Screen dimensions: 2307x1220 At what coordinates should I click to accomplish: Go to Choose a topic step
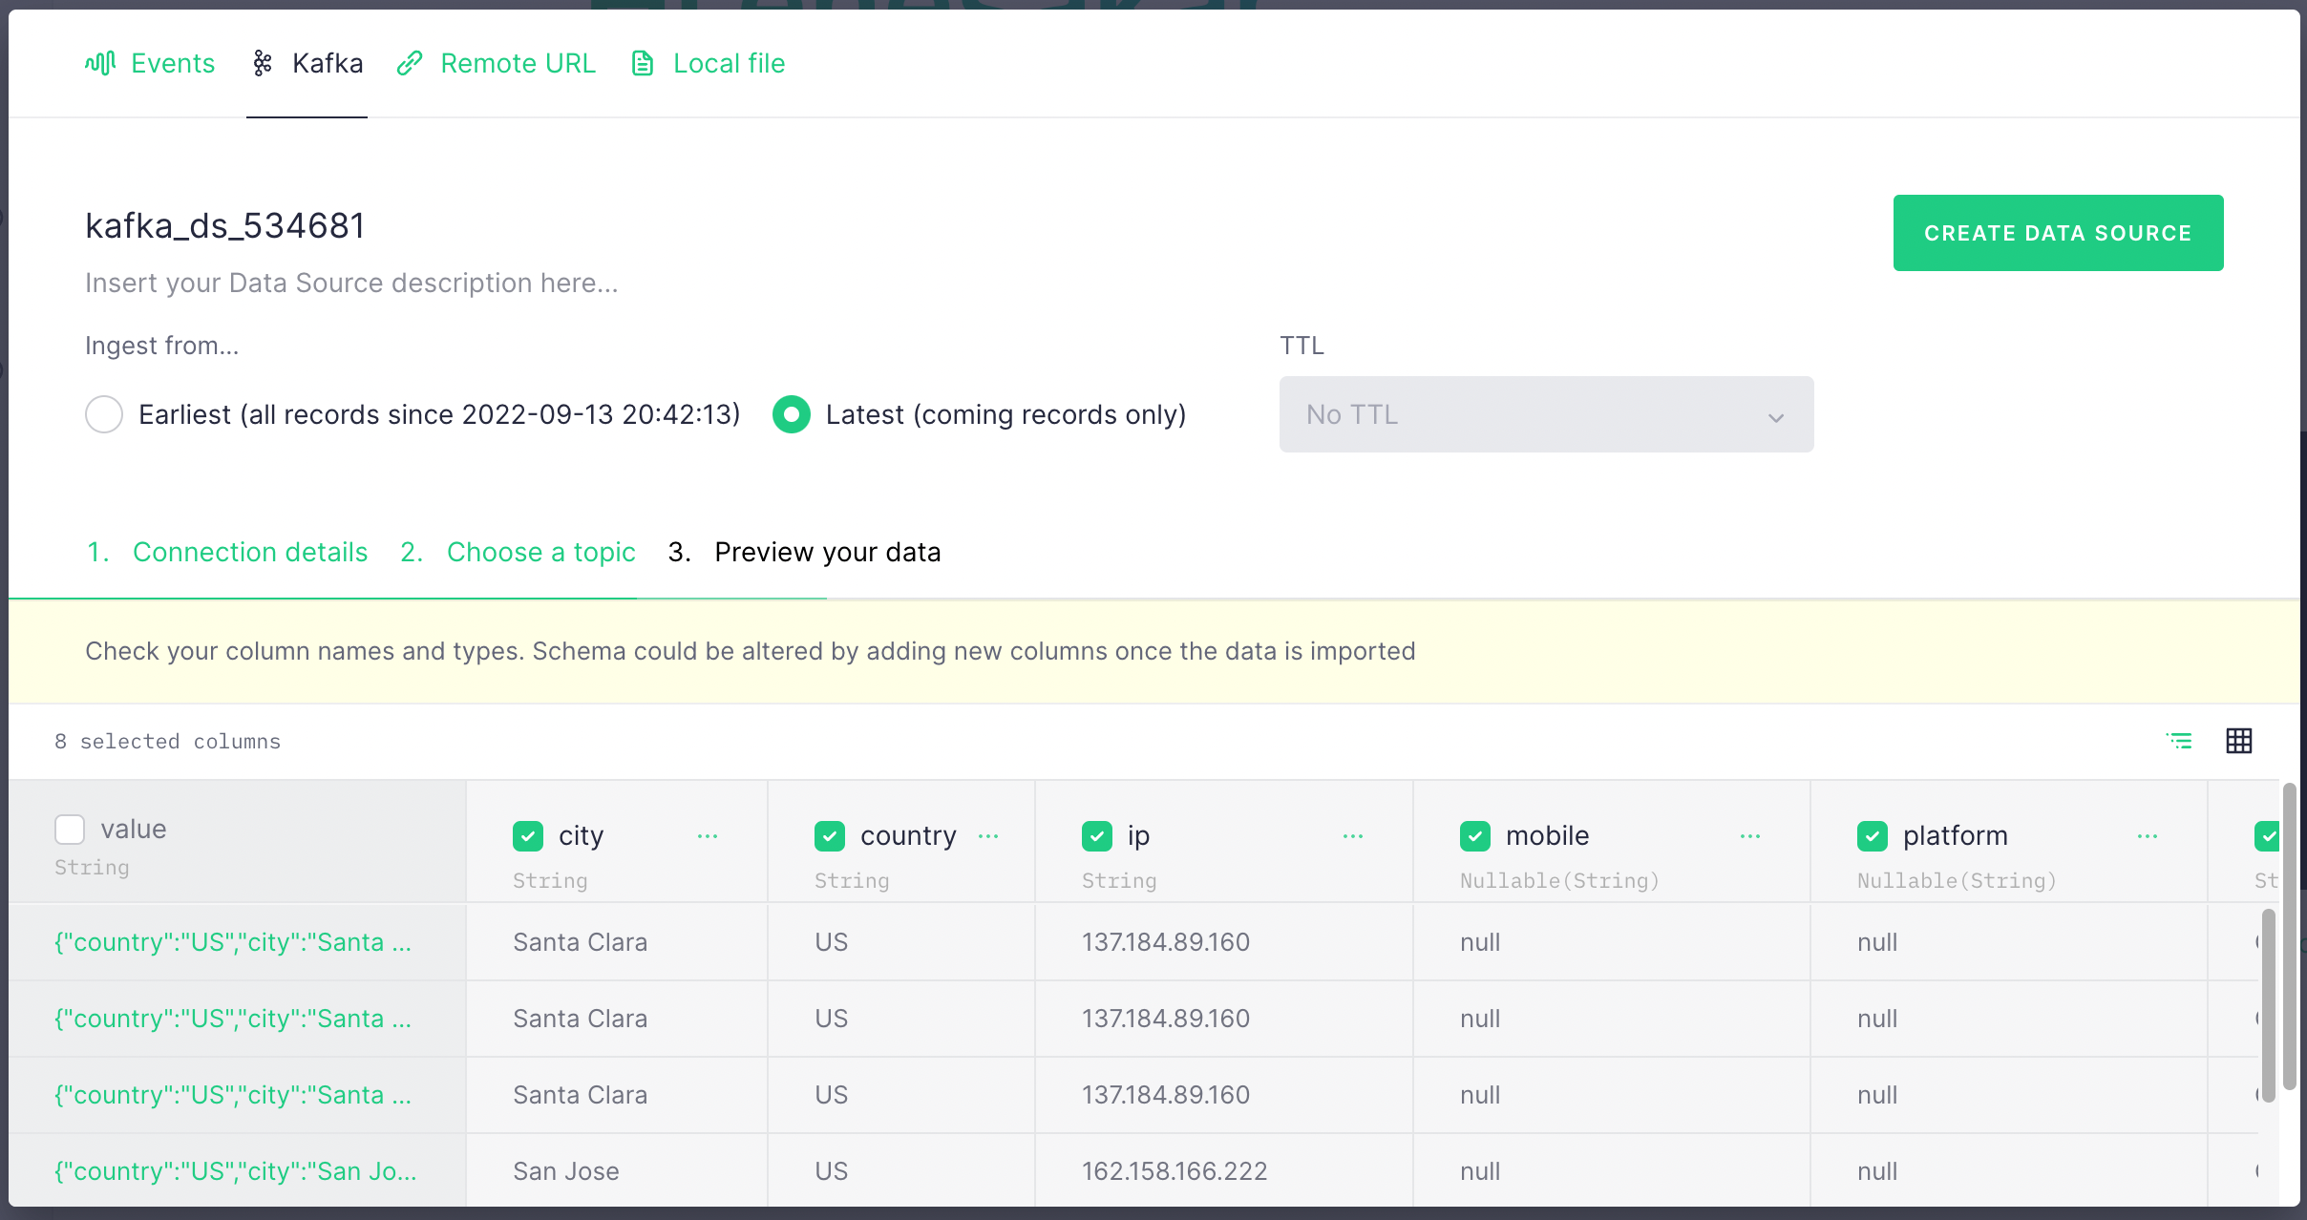pyautogui.click(x=540, y=552)
